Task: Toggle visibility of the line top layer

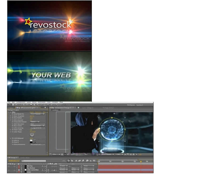Action: [9, 166]
